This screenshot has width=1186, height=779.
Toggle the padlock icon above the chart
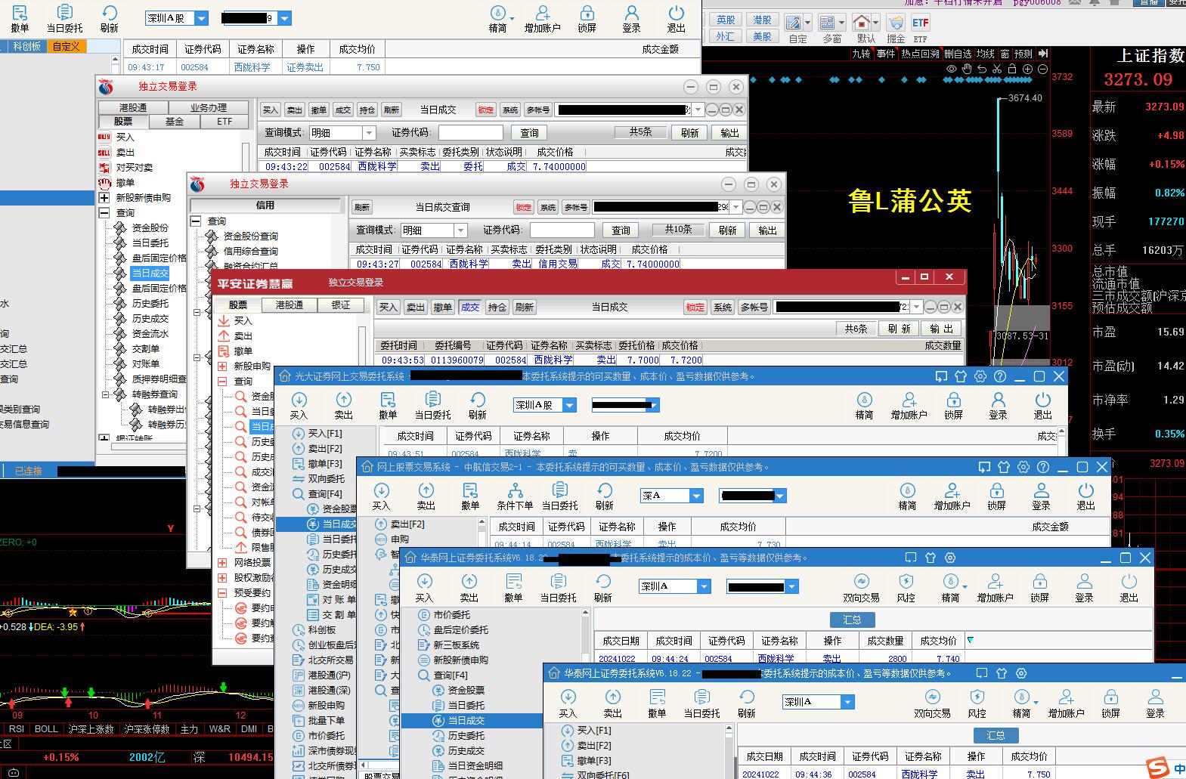point(1012,69)
